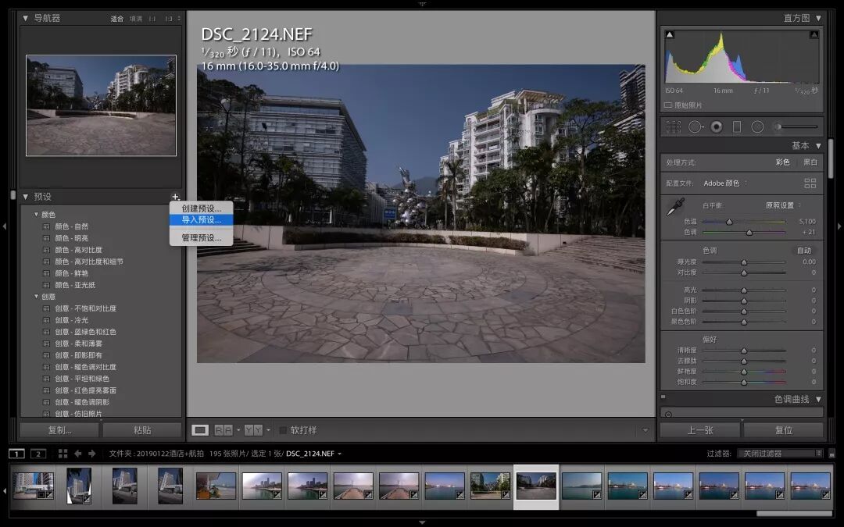Choose 管理预设... from menu
The width and height of the screenshot is (844, 527).
[202, 237]
